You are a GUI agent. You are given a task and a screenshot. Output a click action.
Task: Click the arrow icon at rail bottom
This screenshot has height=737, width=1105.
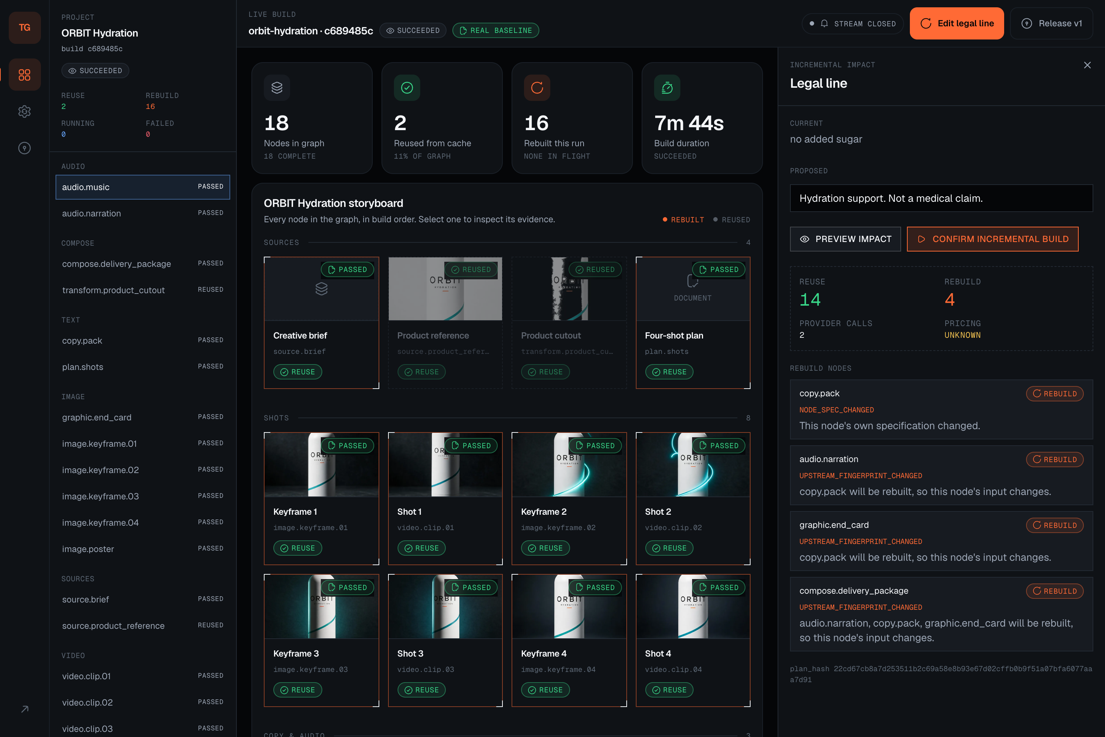click(24, 709)
